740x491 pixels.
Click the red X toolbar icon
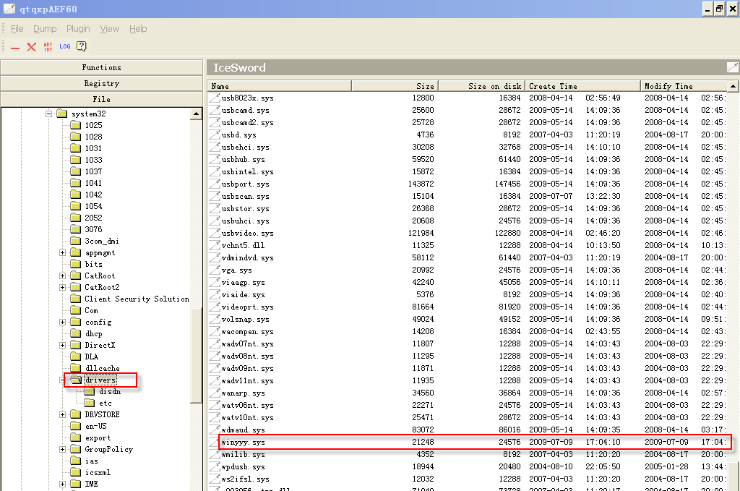click(32, 47)
